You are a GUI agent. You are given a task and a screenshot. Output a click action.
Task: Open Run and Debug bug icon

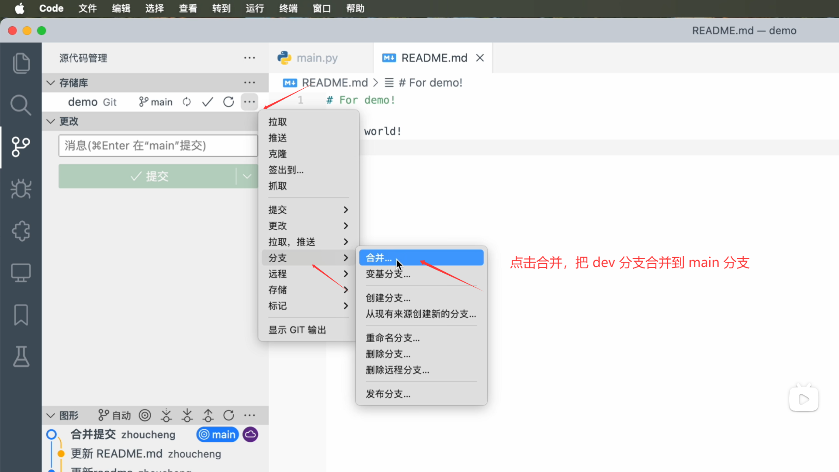tap(21, 189)
